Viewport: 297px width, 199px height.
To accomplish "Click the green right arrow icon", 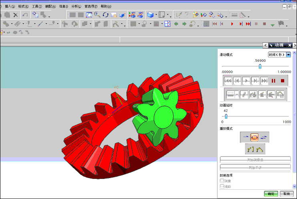I will coord(184,24).
